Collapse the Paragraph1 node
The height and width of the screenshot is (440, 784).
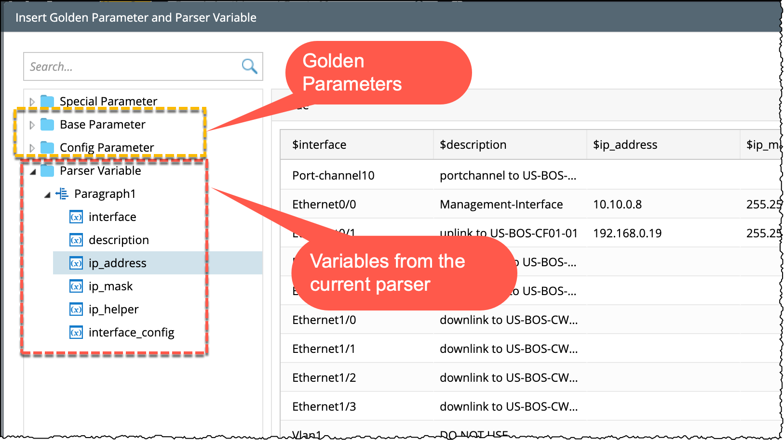pos(47,194)
